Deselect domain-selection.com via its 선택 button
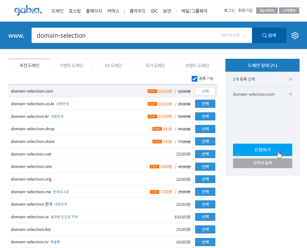 click(x=205, y=91)
